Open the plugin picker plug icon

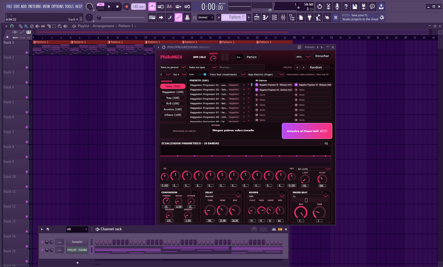[x=310, y=18]
